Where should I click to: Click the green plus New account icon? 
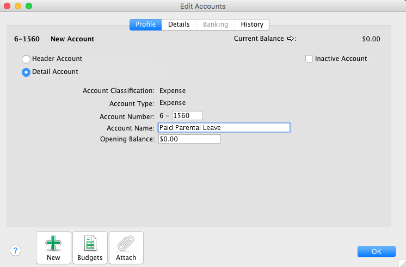pyautogui.click(x=53, y=244)
